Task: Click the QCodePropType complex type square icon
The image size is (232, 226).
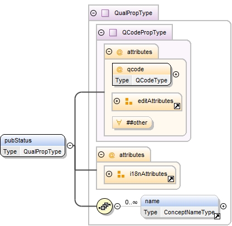Action: tap(113, 33)
